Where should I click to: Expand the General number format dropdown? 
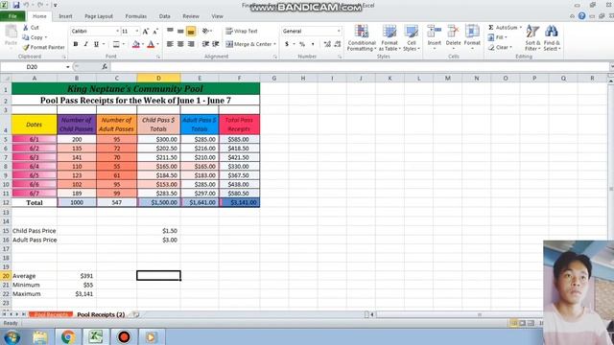tap(339, 31)
